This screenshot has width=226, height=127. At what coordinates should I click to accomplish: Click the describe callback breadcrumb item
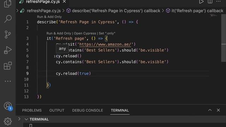pos(116,11)
